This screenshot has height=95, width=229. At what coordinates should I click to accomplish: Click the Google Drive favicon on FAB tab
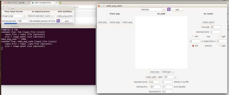[33, 3]
